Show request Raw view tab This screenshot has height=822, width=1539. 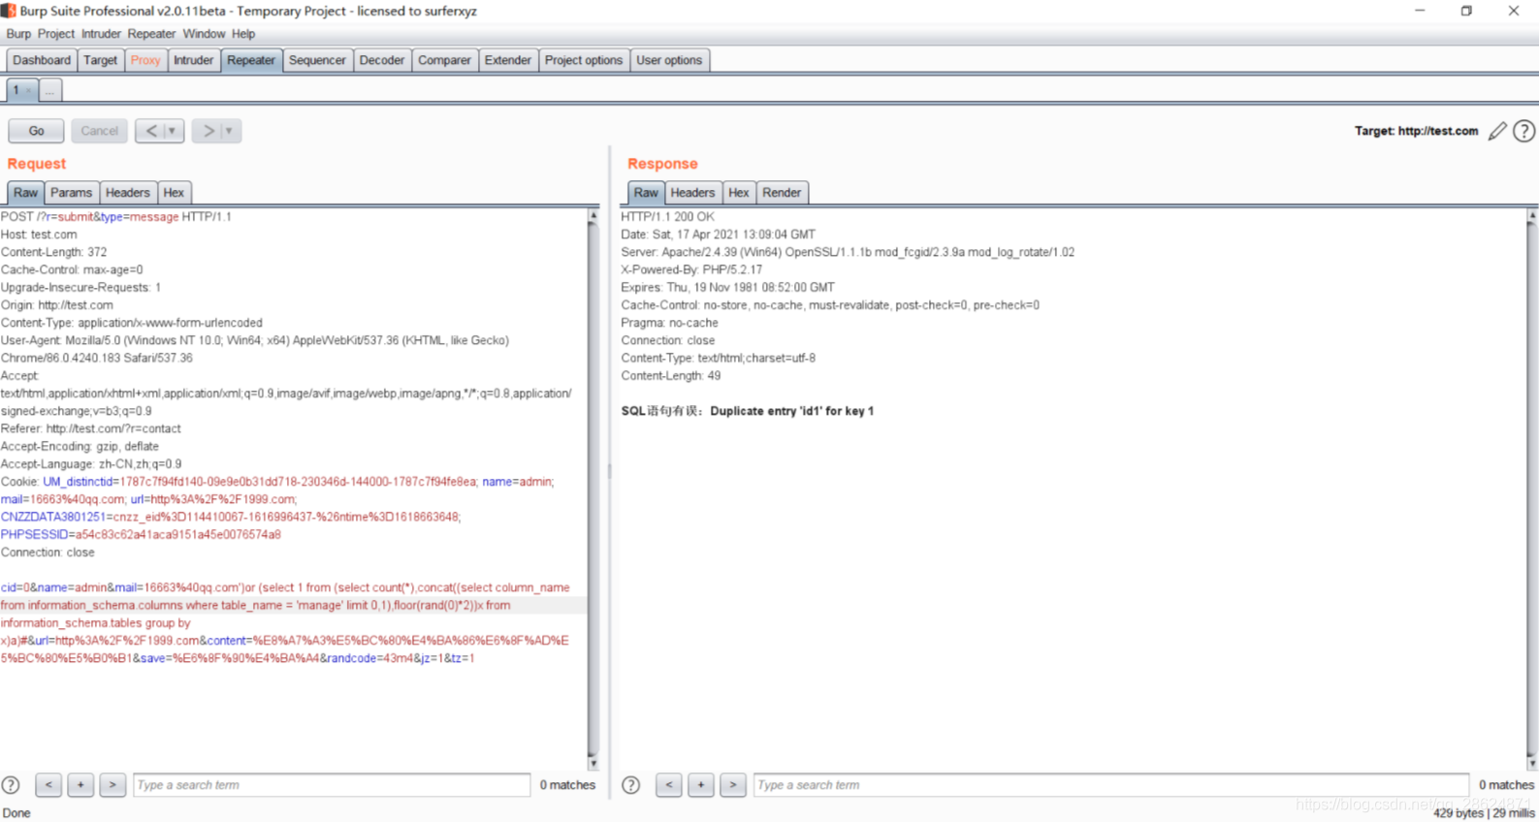click(25, 193)
